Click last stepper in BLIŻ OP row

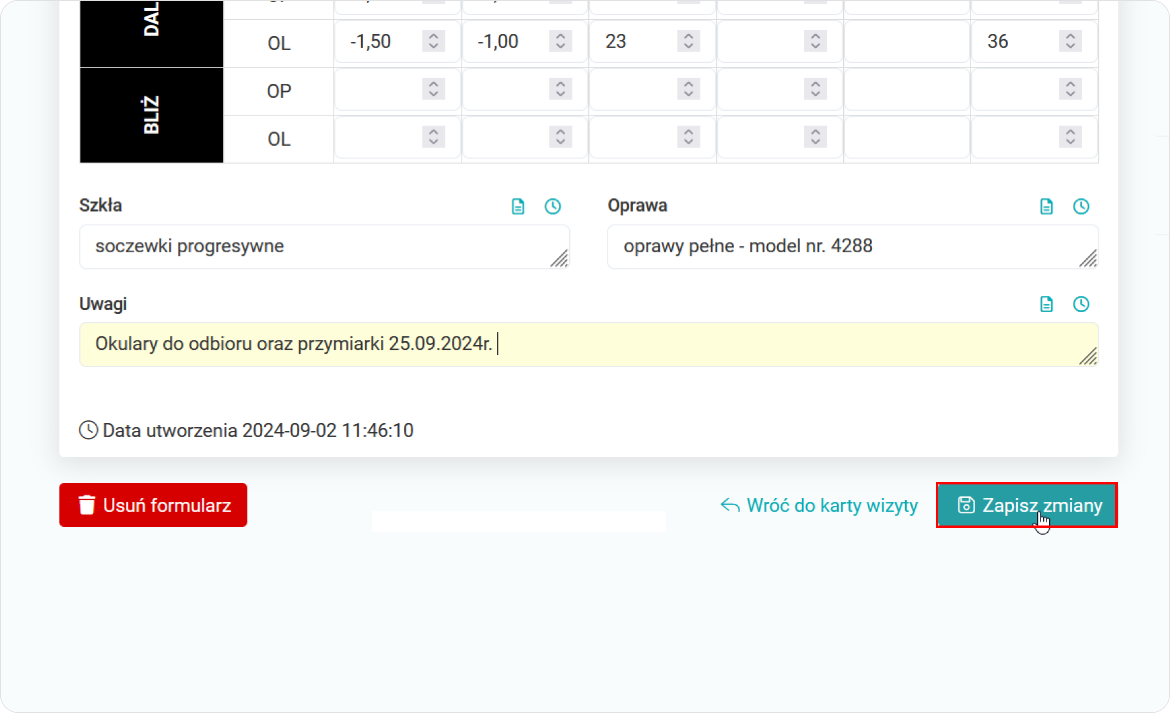pos(1070,89)
